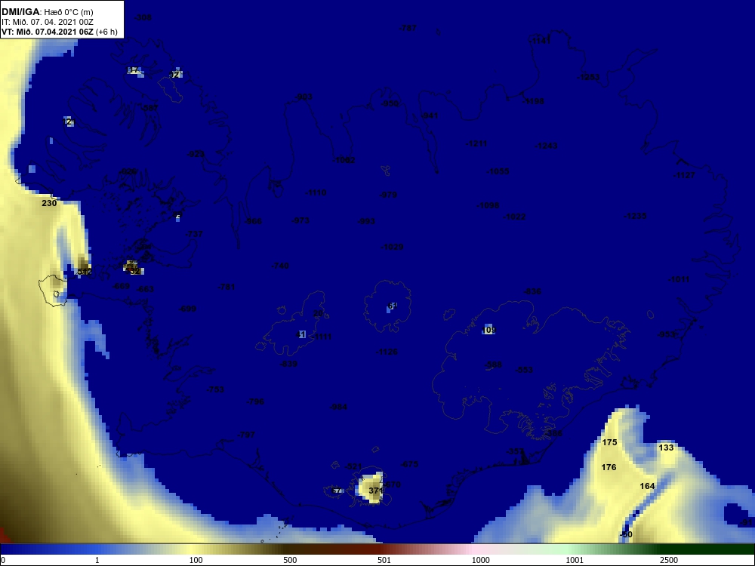Click the -966 map value

coord(253,221)
